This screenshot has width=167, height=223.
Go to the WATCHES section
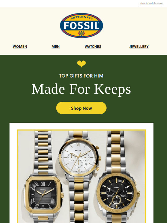point(93,46)
